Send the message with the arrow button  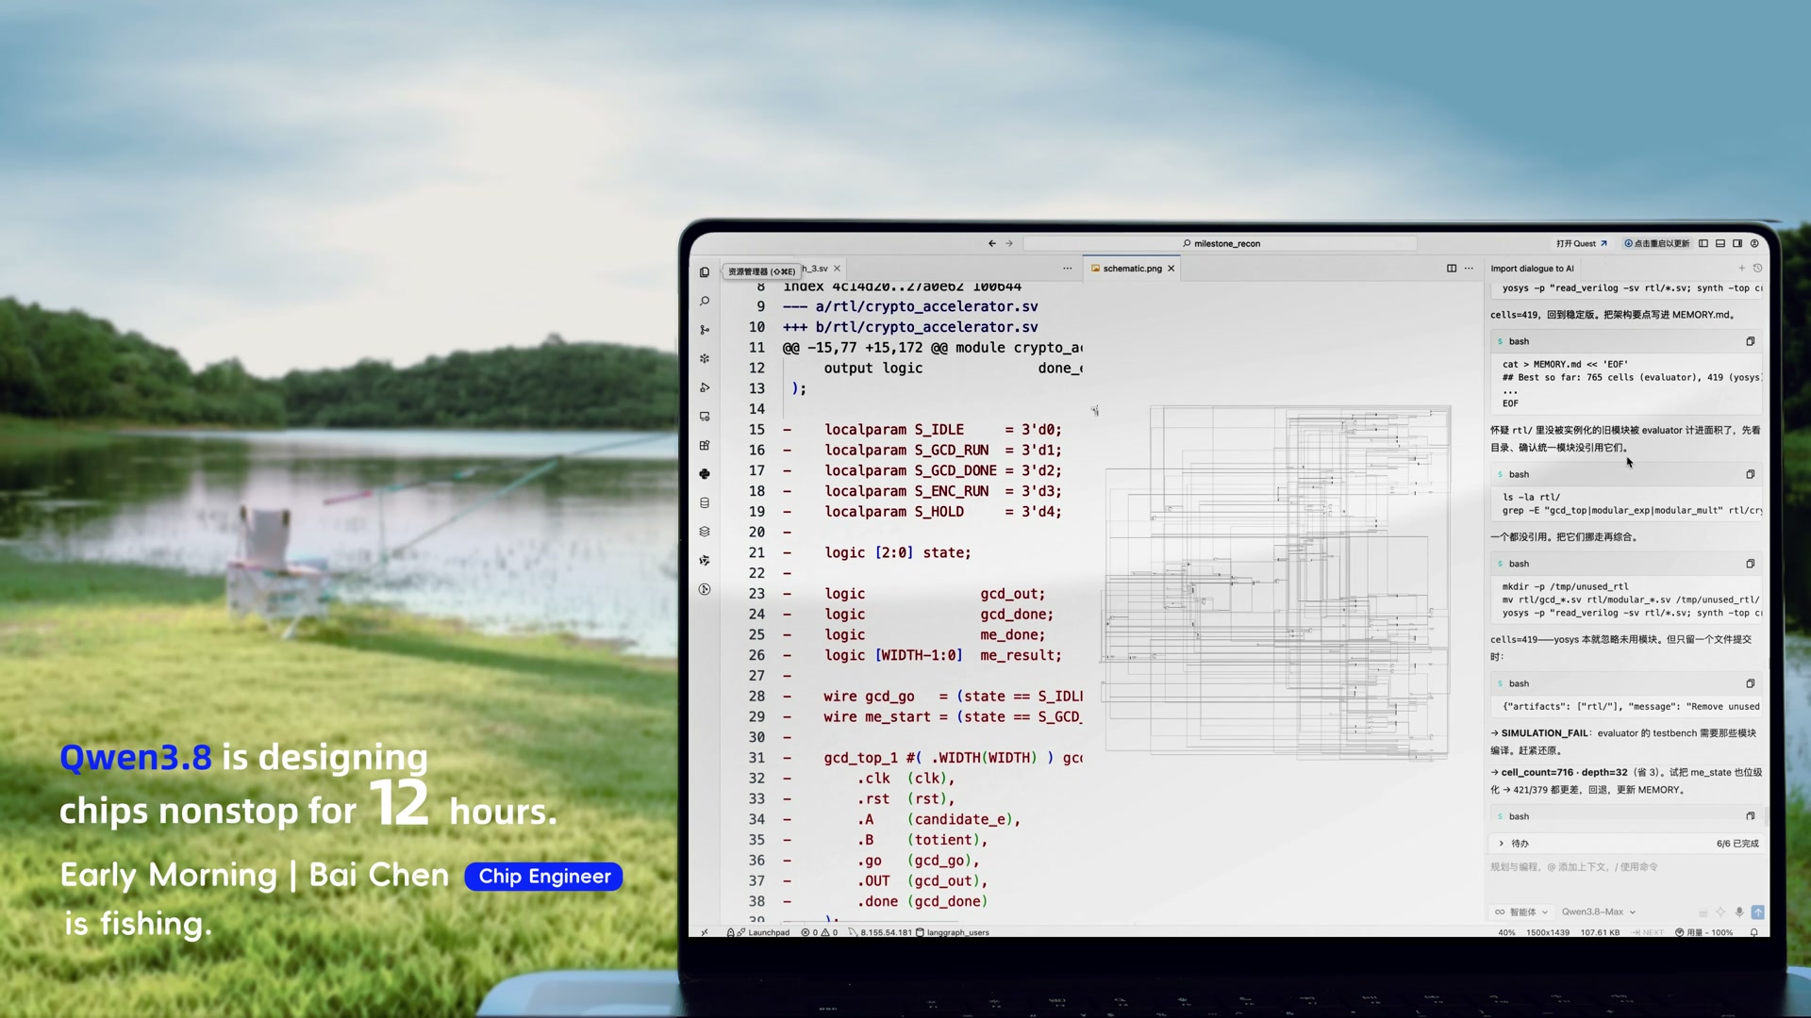point(1758,911)
